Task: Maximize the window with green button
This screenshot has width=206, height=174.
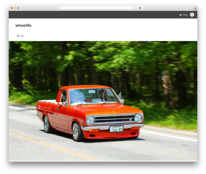Action: point(18,8)
